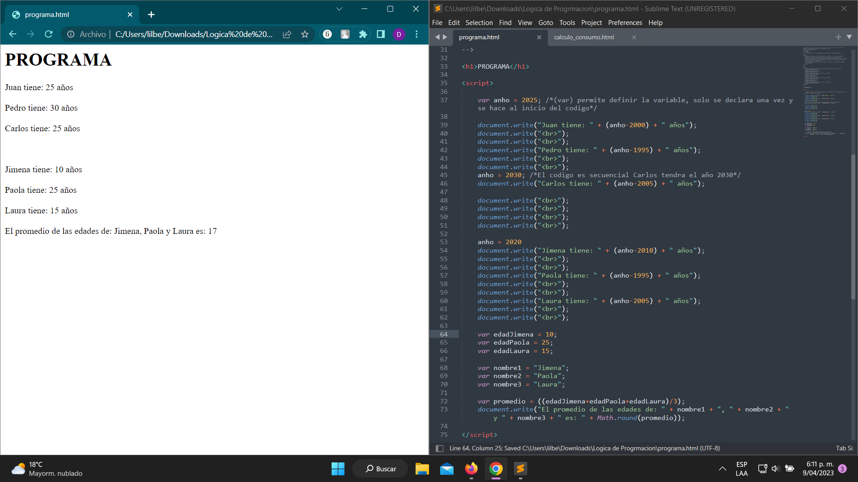
Task: Open the Tools menu in Sublime Text
Action: tap(567, 23)
